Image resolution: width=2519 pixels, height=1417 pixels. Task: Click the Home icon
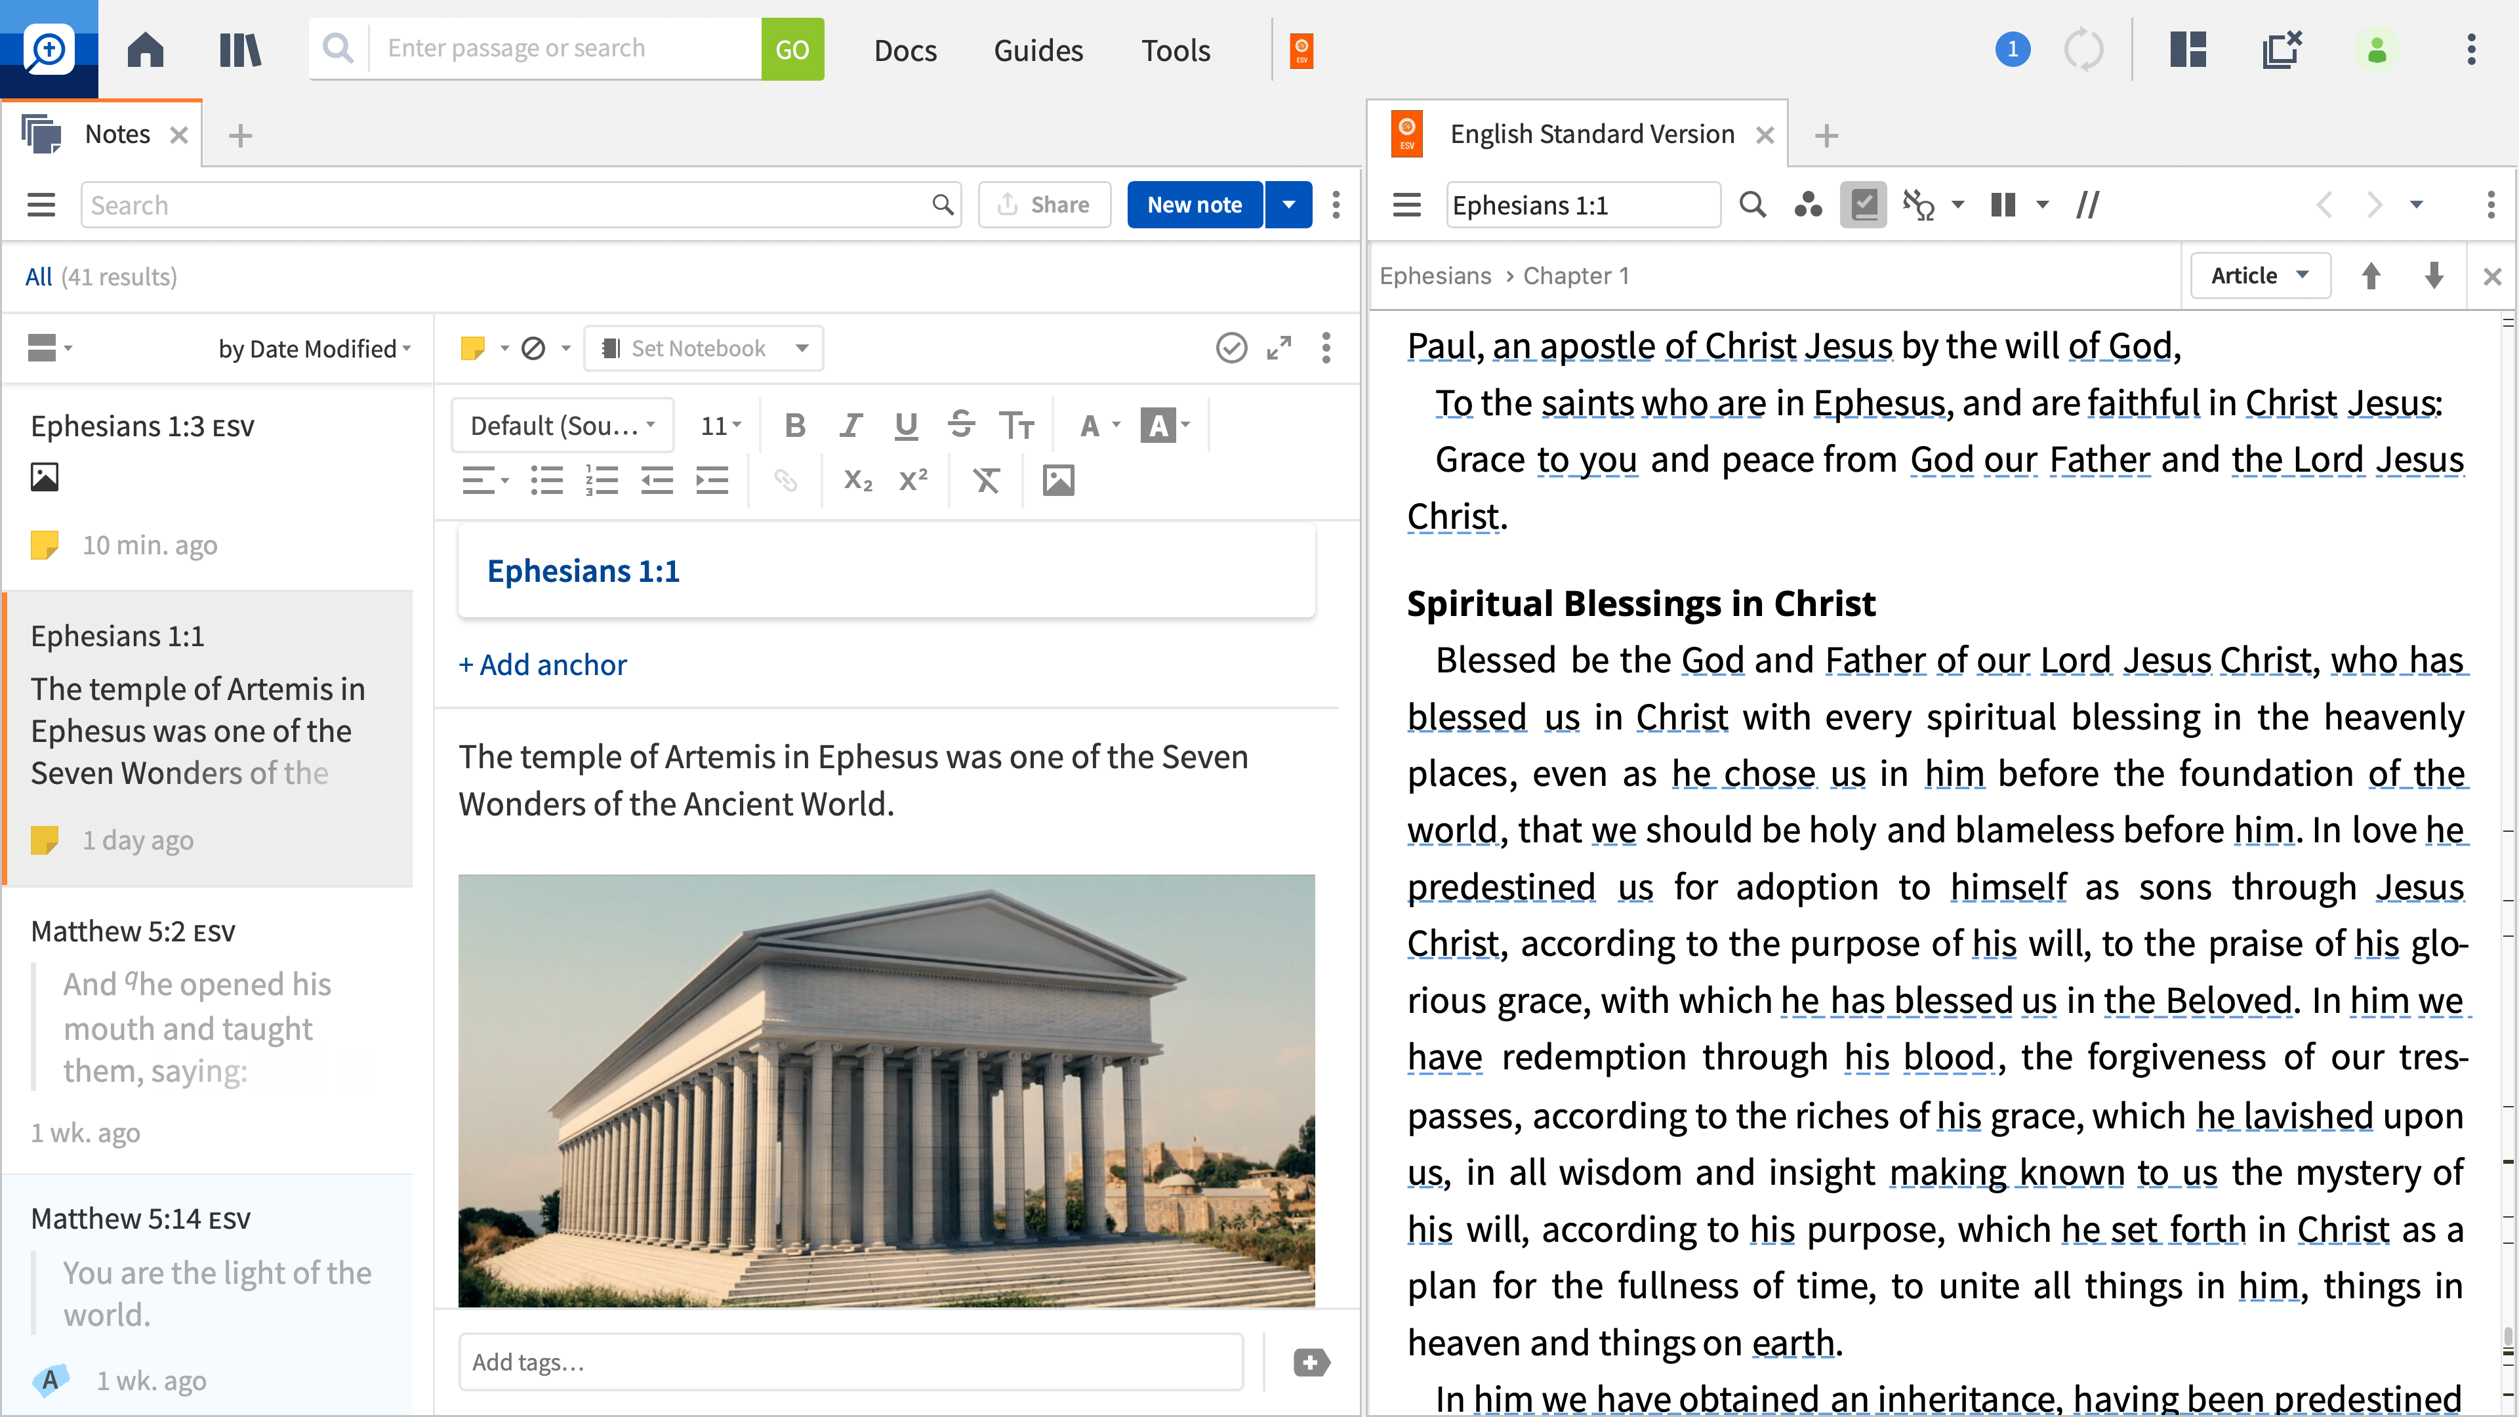tap(146, 49)
